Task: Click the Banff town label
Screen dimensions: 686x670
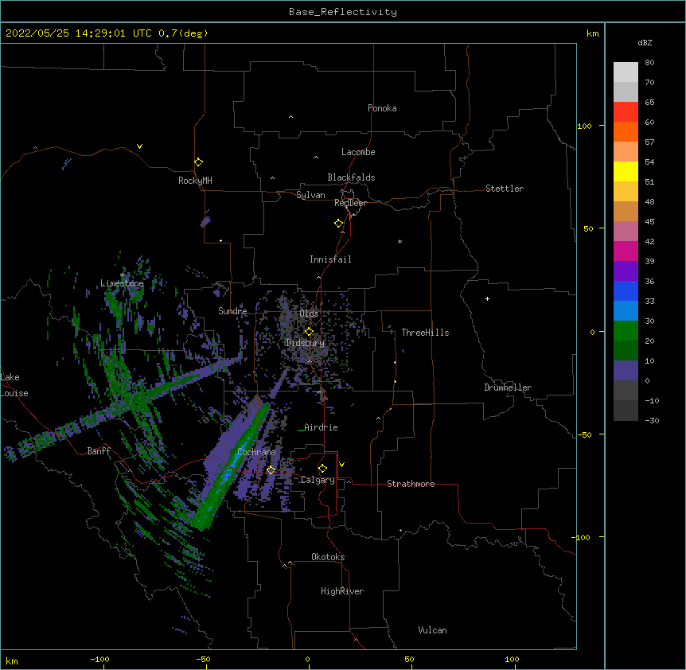Action: [x=99, y=451]
